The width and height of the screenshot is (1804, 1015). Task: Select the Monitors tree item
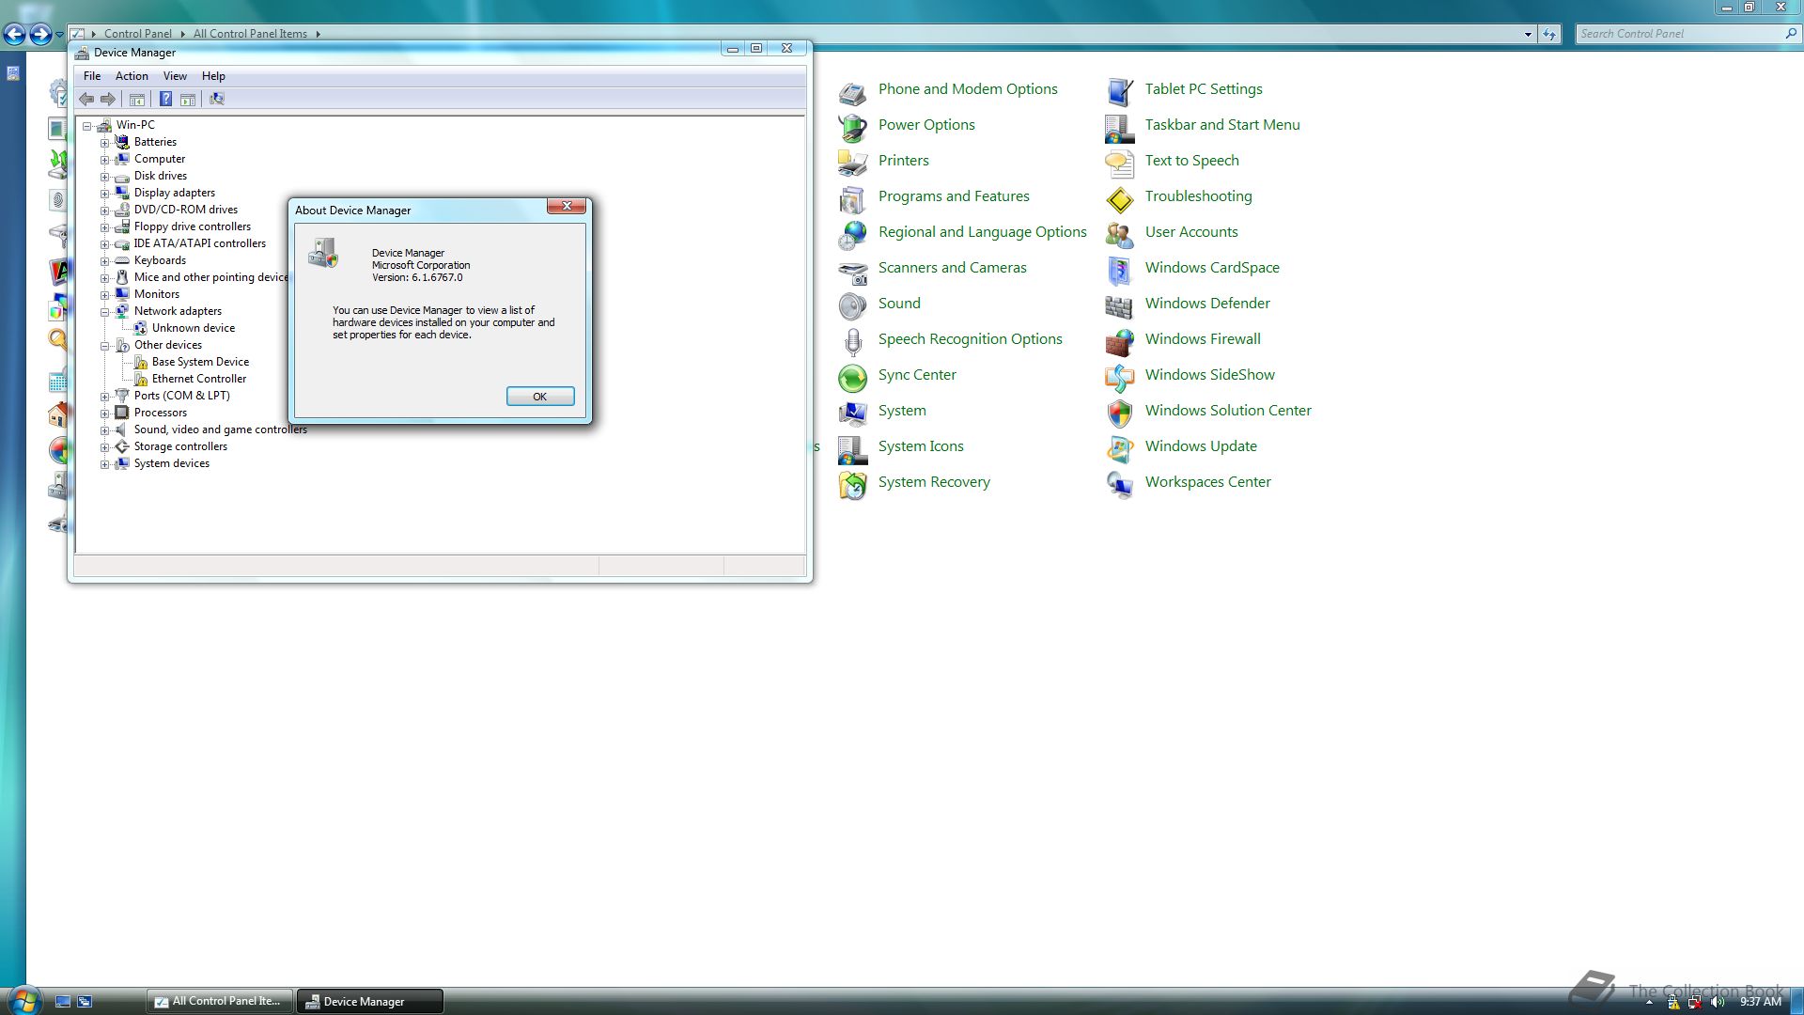point(156,294)
